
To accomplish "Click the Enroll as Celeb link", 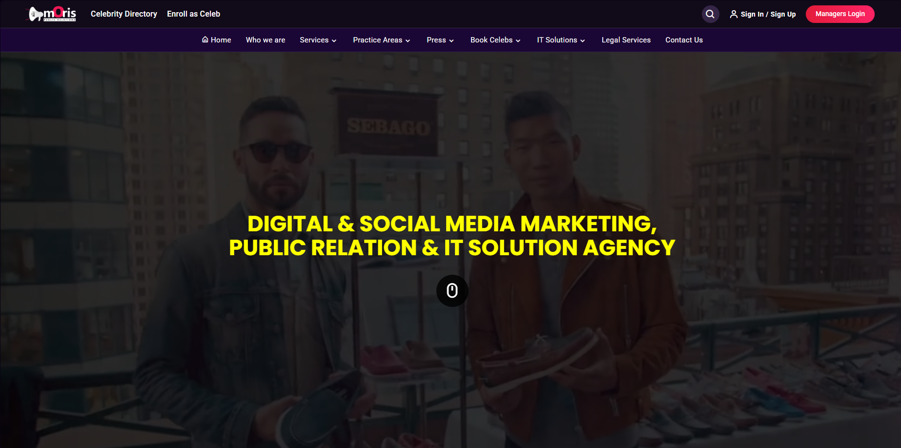I will pos(193,14).
